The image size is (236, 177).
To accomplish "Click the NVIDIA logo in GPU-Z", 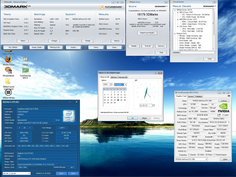I will pyautogui.click(x=224, y=108).
